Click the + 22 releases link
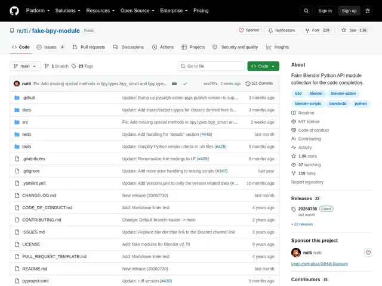The image size is (382, 286). click(302, 224)
